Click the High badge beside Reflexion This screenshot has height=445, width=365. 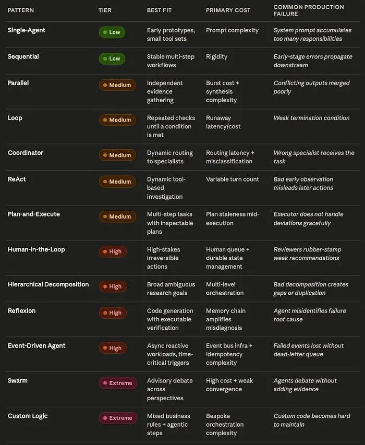pos(112,313)
